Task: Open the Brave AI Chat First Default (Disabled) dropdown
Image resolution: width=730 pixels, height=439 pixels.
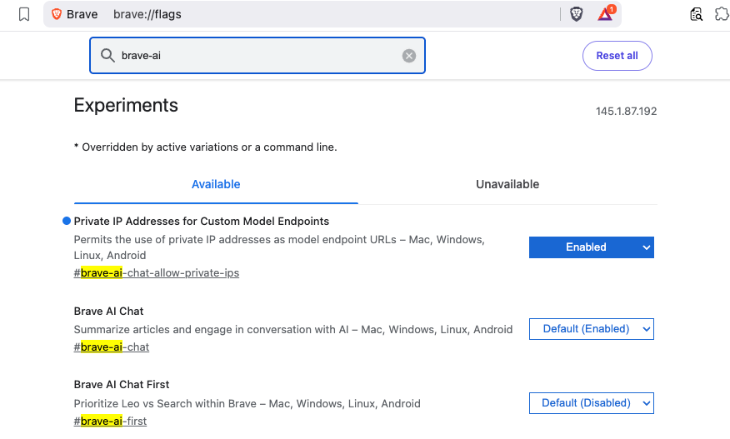Action: [x=591, y=403]
